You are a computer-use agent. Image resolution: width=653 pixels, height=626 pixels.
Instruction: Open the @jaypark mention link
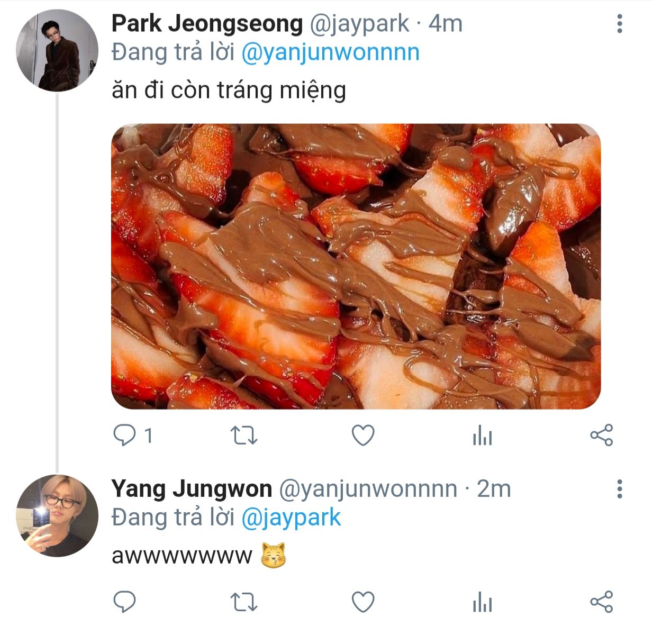291,518
